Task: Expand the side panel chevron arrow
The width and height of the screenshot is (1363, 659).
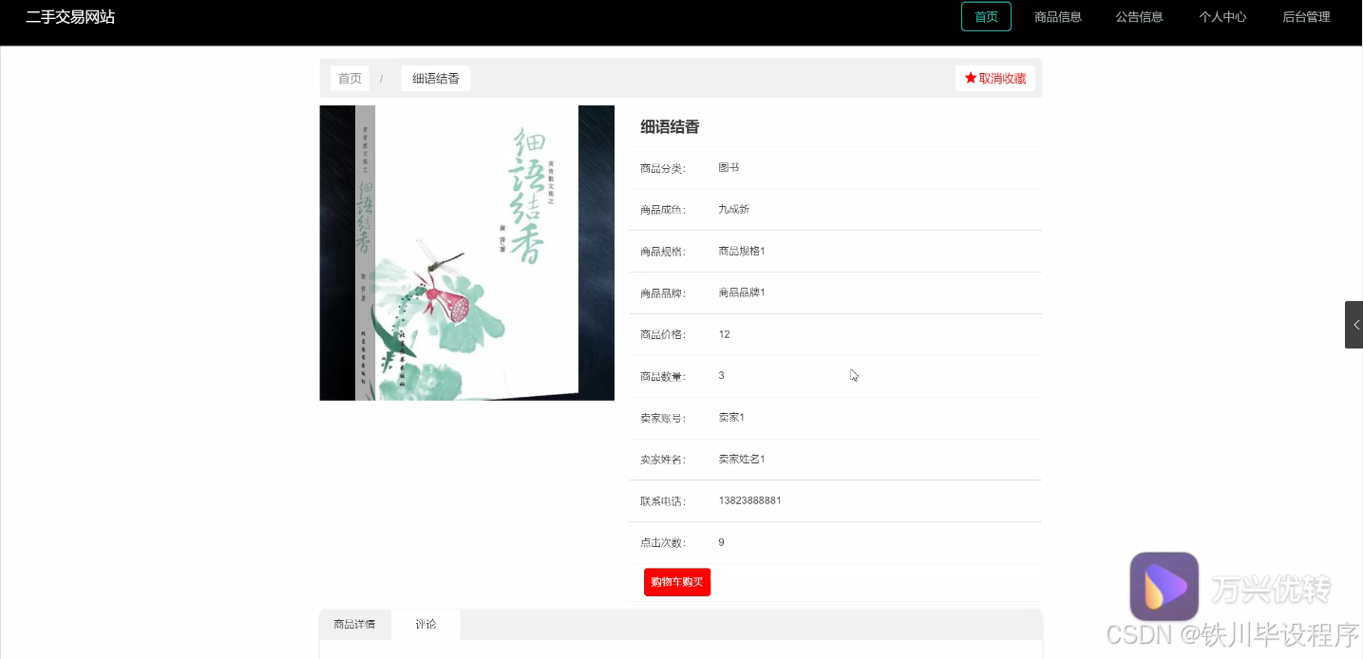Action: tap(1354, 325)
